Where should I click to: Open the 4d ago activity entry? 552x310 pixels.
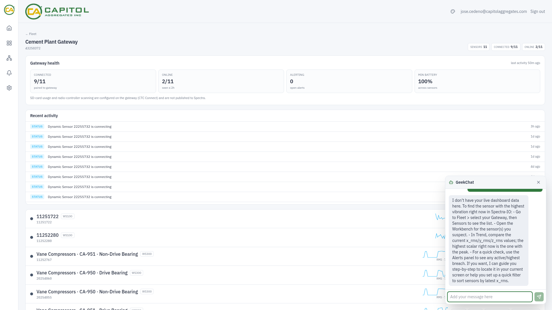tap(285, 167)
